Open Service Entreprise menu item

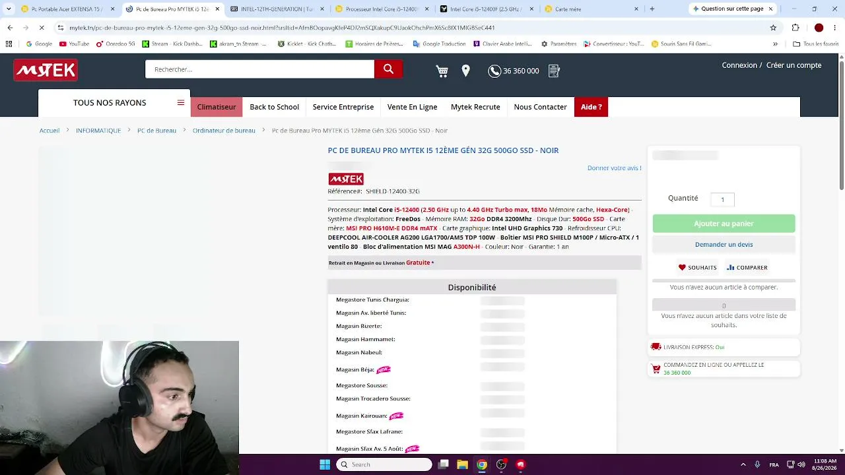click(x=343, y=107)
